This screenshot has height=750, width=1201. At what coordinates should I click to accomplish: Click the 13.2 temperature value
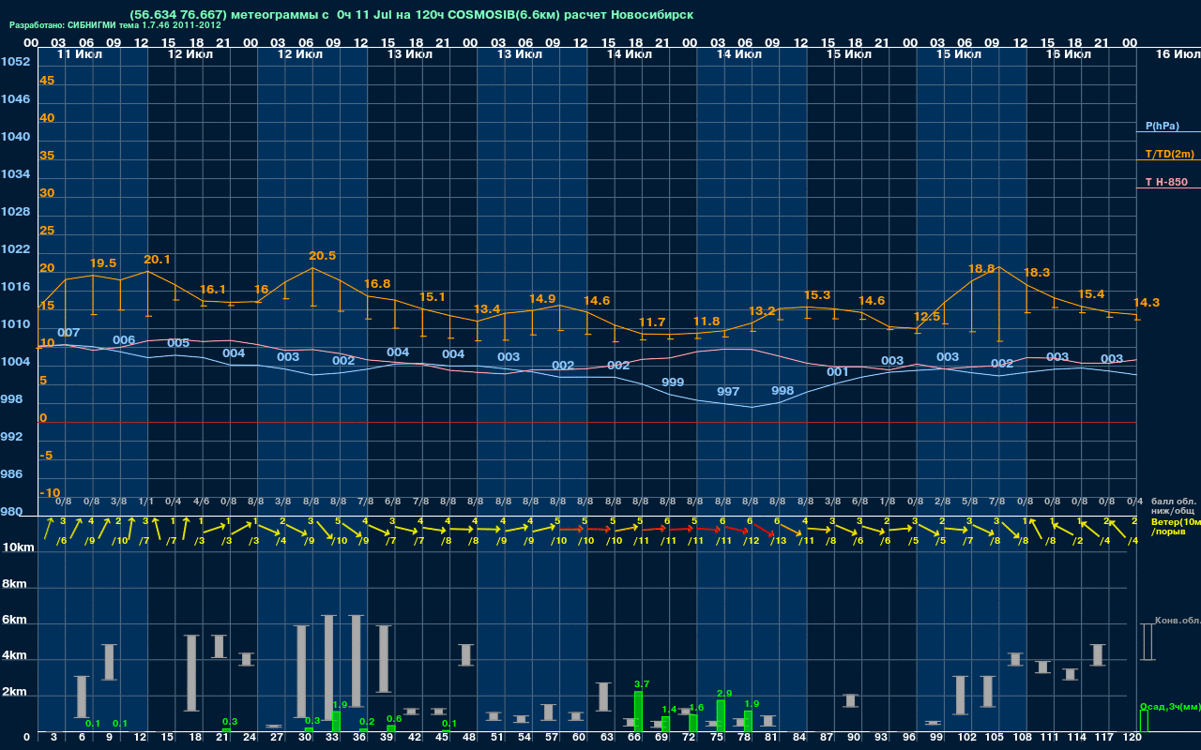pyautogui.click(x=762, y=311)
